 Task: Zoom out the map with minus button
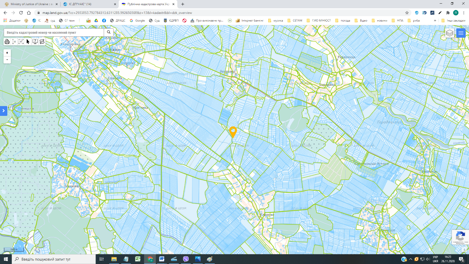click(7, 60)
